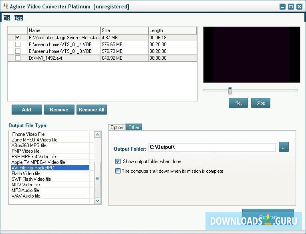Minimize the Aglare Video Converter window
This screenshot has height=234, width=306.
pos(282,7)
